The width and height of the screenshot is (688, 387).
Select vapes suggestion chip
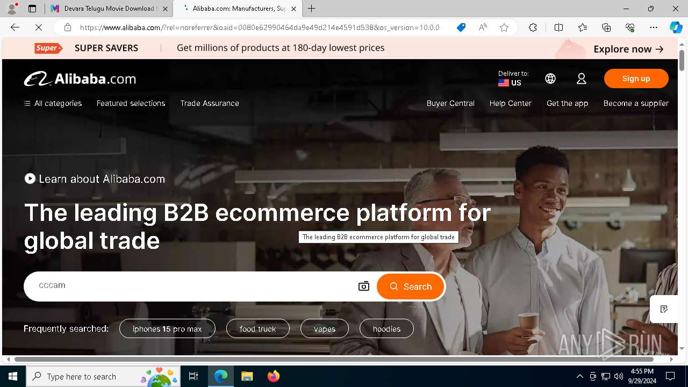325,328
